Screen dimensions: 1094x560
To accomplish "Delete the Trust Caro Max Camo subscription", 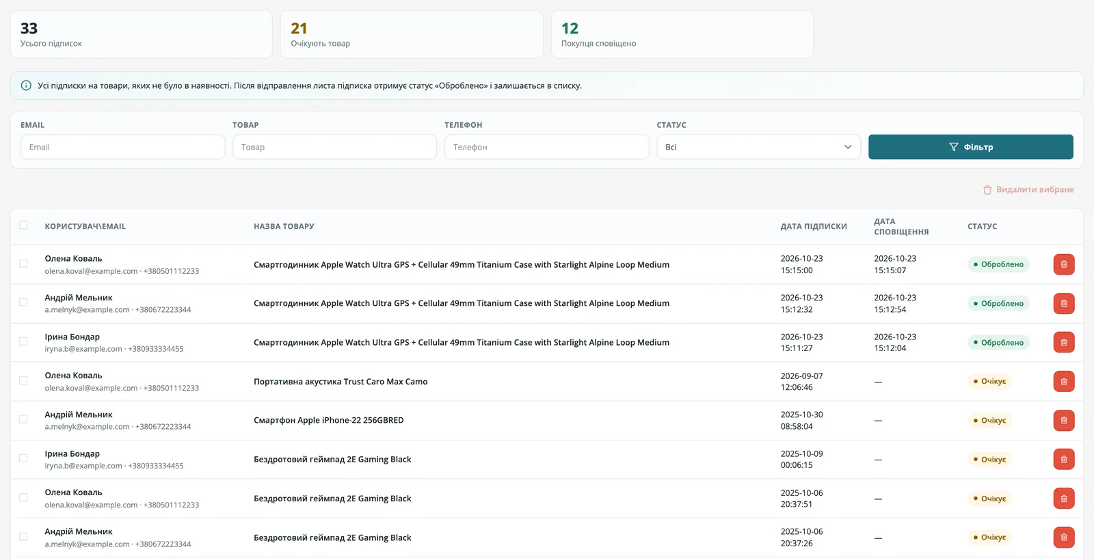I will click(x=1063, y=381).
